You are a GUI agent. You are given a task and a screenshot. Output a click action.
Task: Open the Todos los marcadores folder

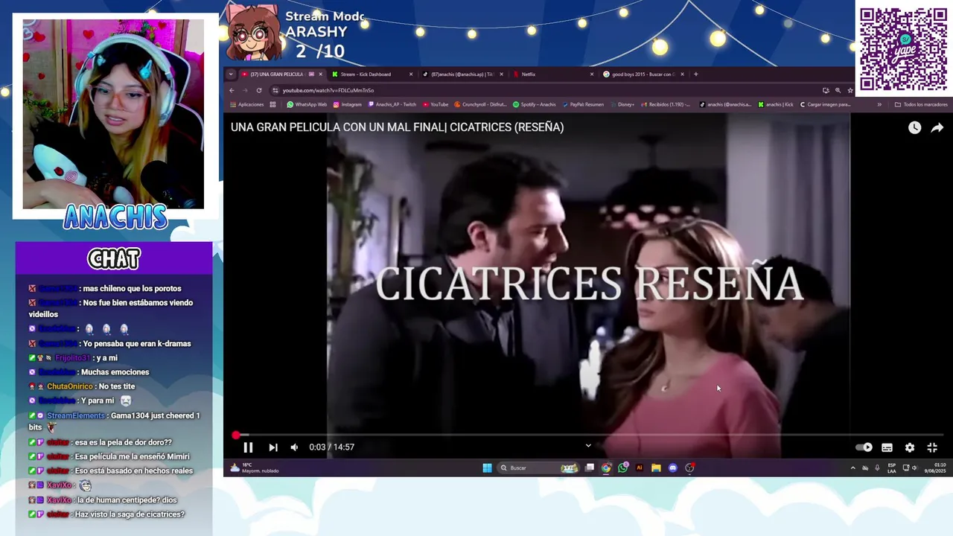(921, 105)
